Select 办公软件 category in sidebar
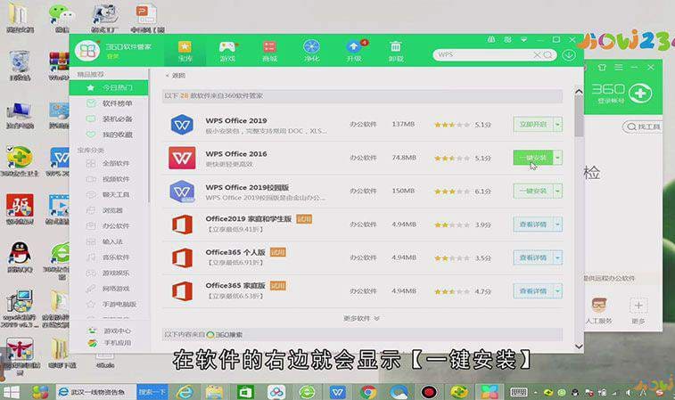The image size is (675, 400). tap(109, 225)
